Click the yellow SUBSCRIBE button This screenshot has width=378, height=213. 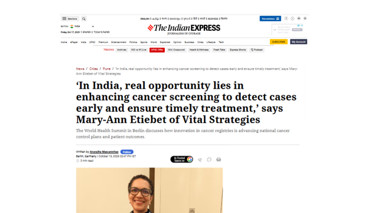tap(278, 42)
